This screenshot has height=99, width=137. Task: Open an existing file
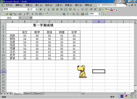point(7,14)
